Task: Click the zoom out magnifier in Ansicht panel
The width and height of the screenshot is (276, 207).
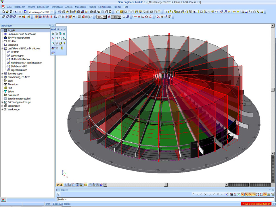Action: 61,38
